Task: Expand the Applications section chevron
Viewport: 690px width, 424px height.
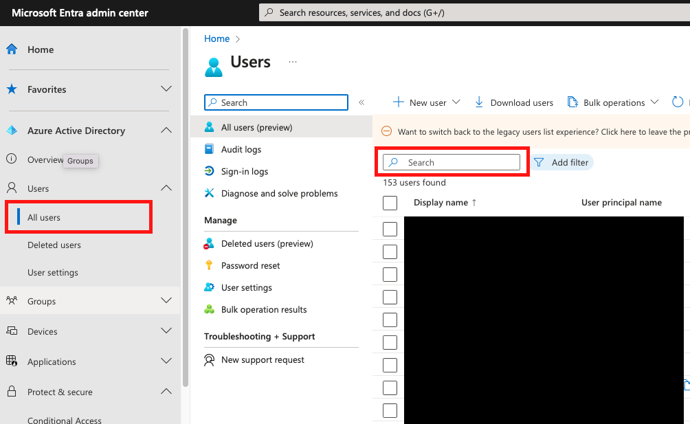Action: (166, 361)
